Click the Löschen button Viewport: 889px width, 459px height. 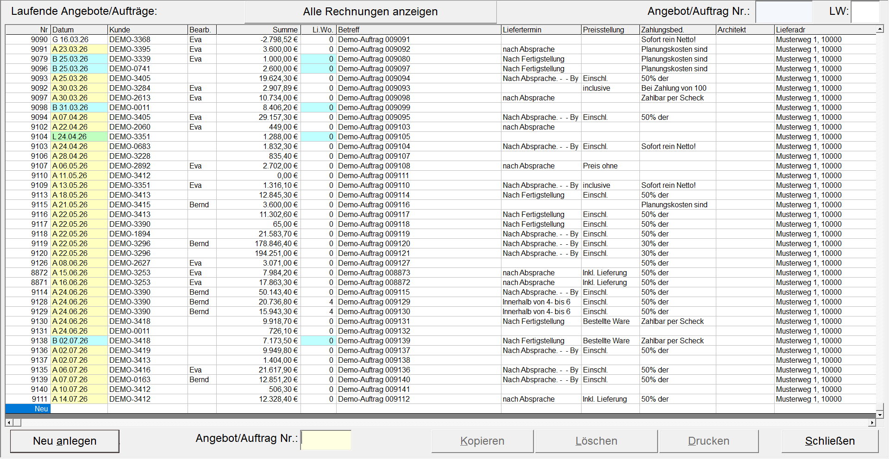point(596,441)
